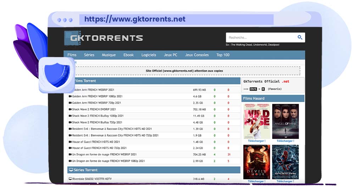Click monitor icon in Séries Torrent header
Viewport: 363px width, 191px height.
click(71, 170)
